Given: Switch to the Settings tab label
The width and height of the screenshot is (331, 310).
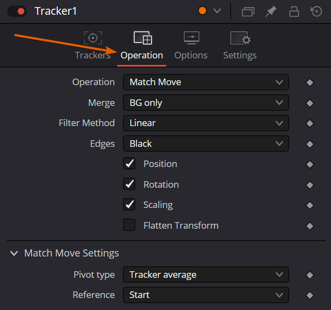Looking at the screenshot, I should (x=240, y=55).
